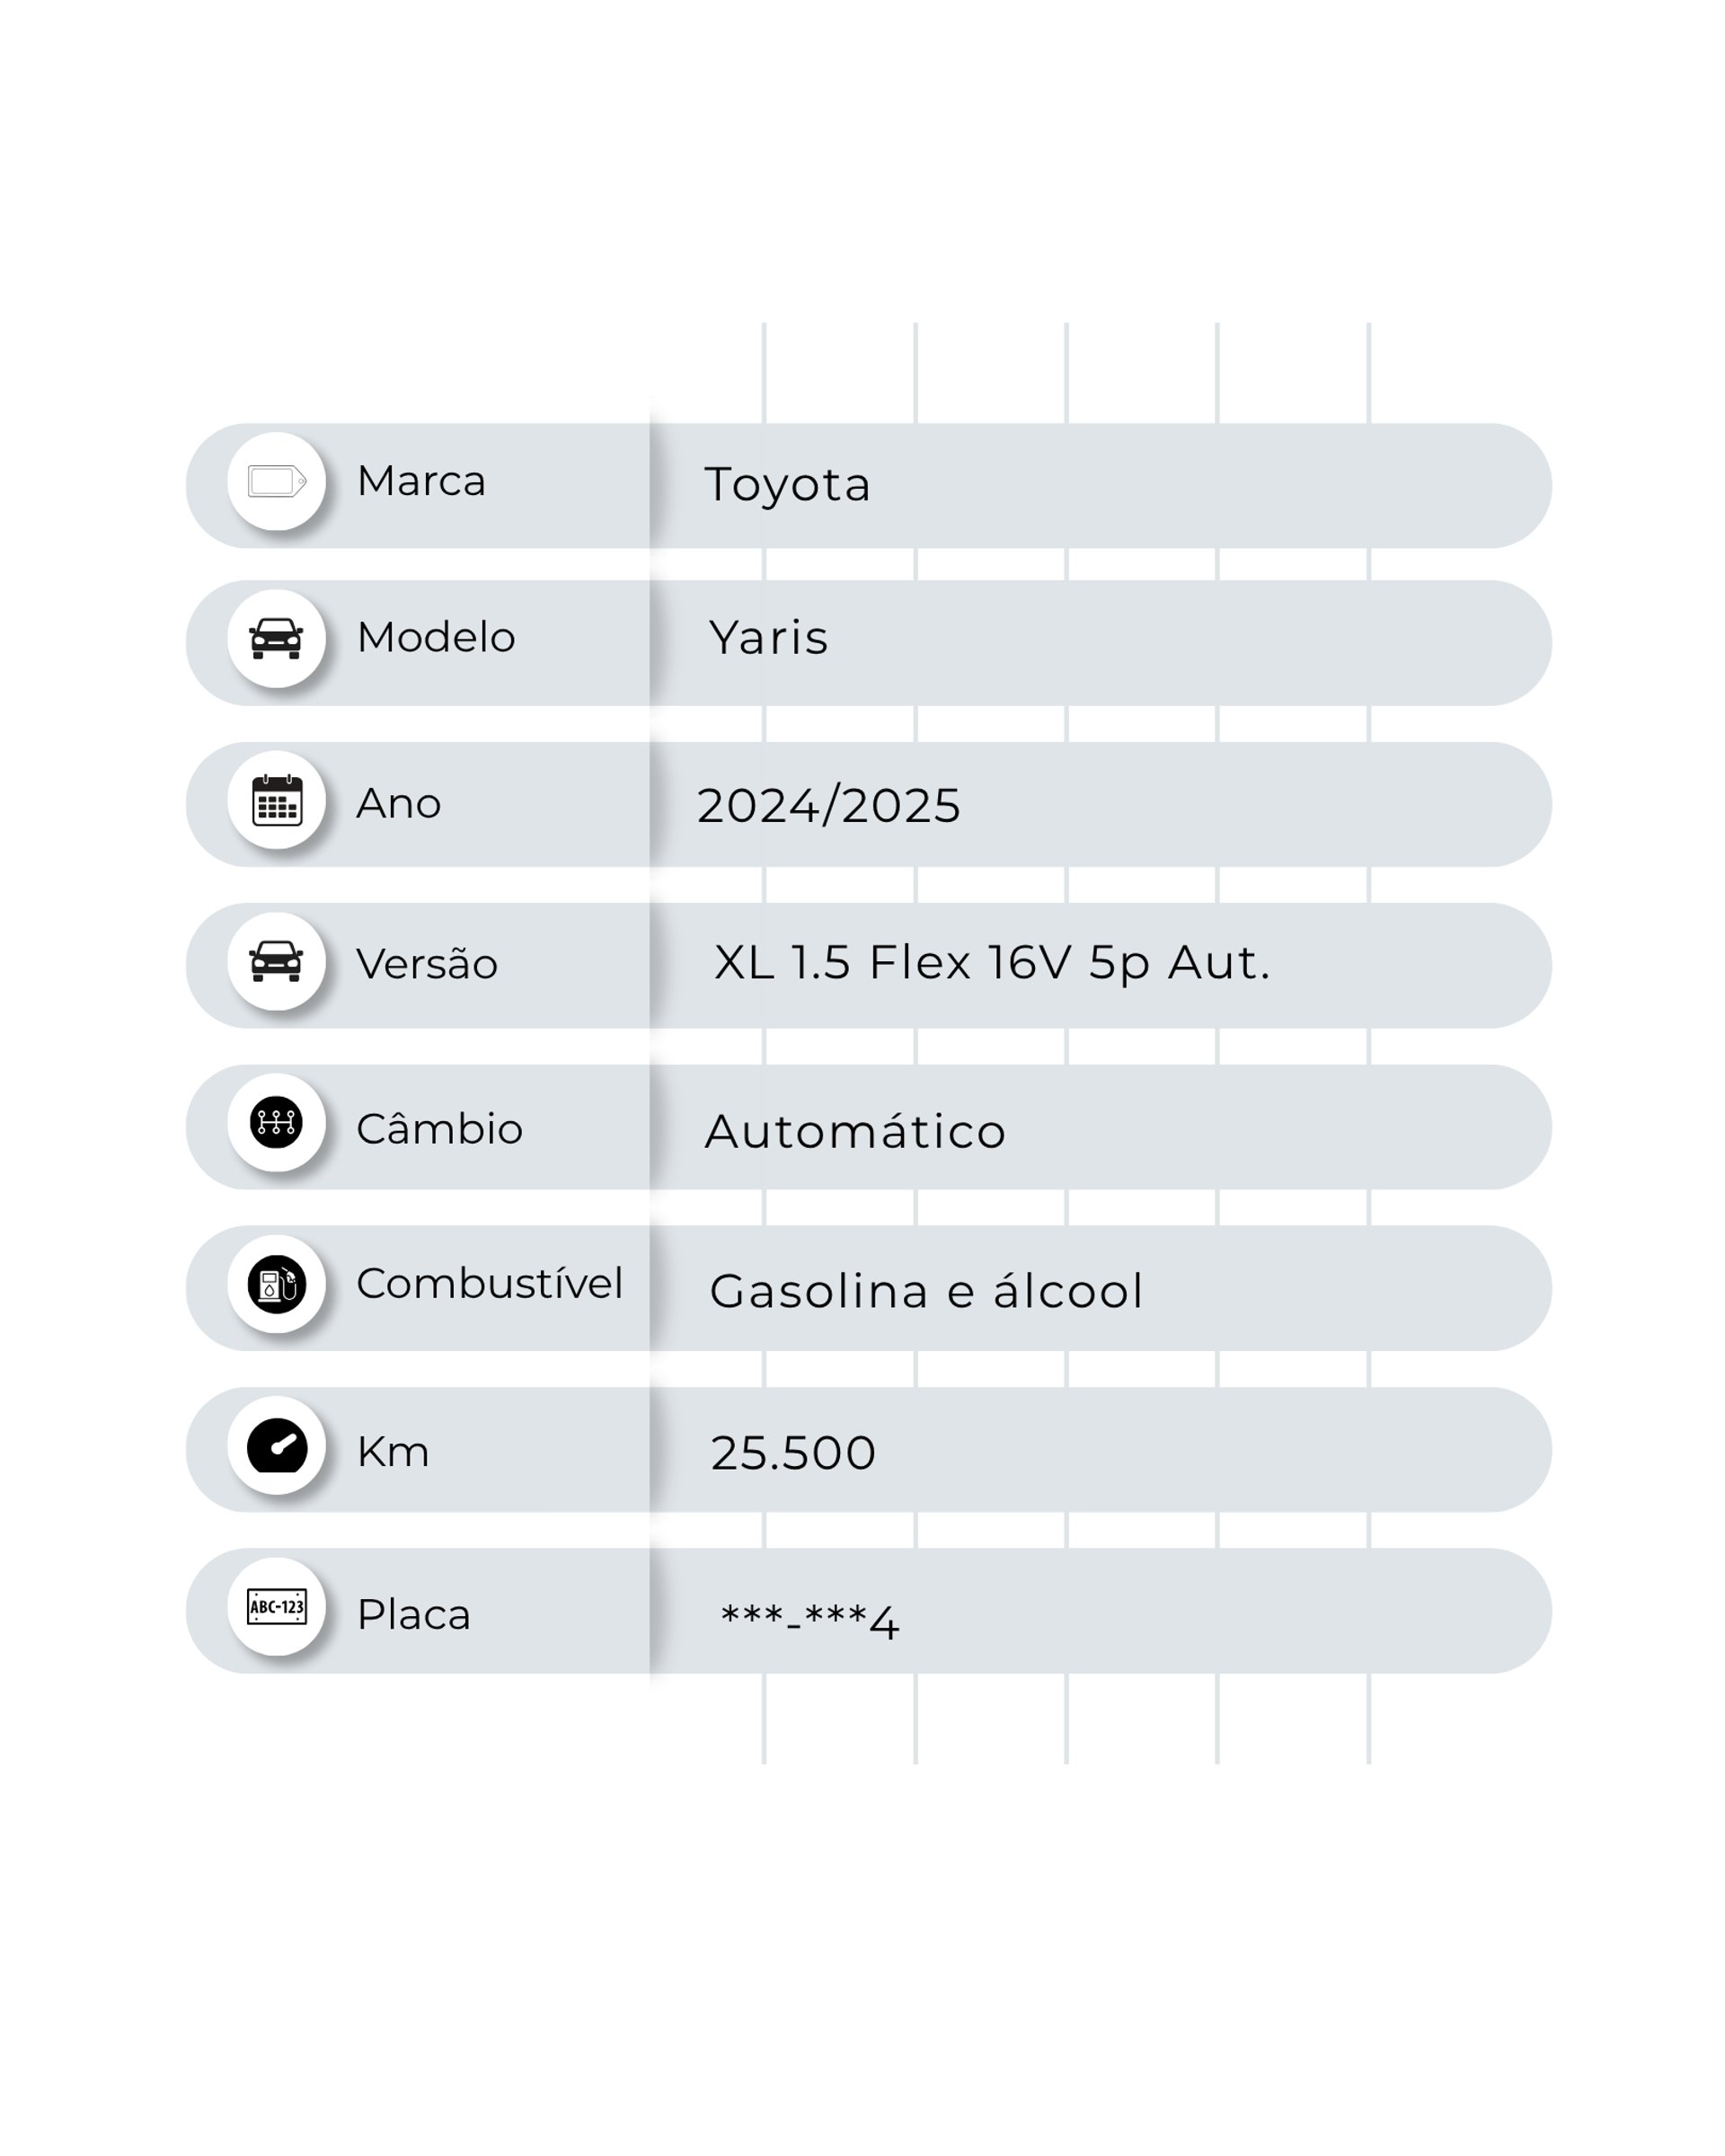The height and width of the screenshot is (2156, 1725).
Task: Click the price tag icon beside Marca
Action: click(277, 481)
